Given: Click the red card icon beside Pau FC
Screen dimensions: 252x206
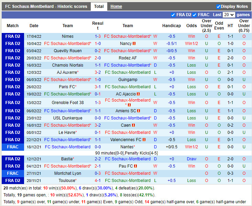Looking at the screenshot, I should [135, 166].
